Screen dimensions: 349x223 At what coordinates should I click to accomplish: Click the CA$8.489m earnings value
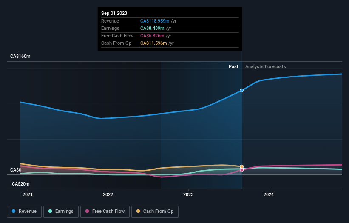[x=152, y=28]
